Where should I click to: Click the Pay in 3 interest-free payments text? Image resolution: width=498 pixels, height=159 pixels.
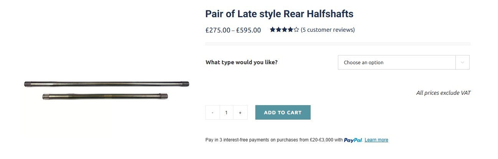[x=274, y=140]
